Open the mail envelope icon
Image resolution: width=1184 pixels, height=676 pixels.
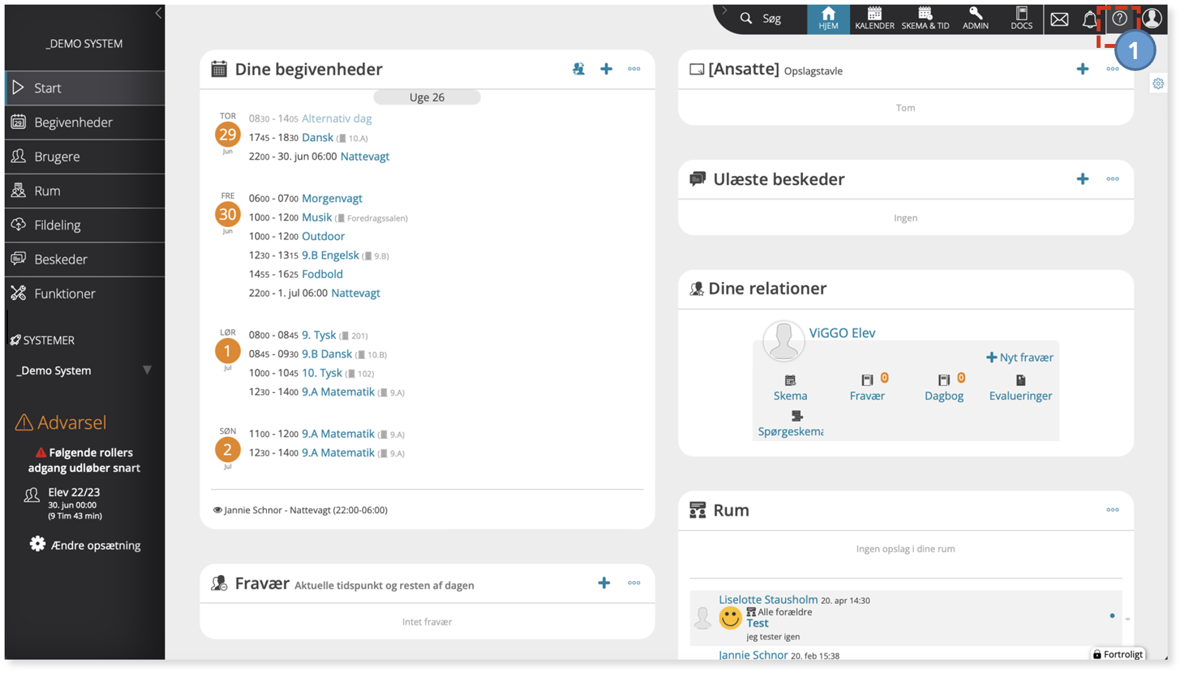tap(1059, 20)
